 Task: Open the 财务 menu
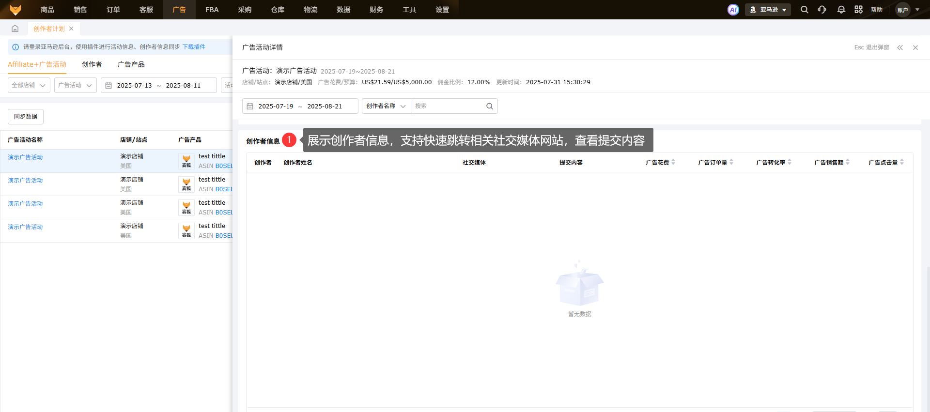377,10
